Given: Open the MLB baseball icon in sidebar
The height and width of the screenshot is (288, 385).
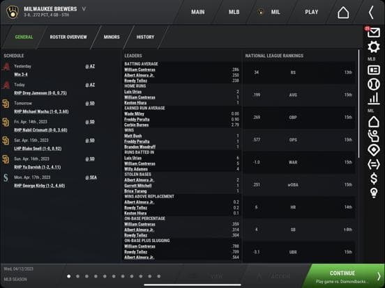Looking at the screenshot, I should (374, 84).
